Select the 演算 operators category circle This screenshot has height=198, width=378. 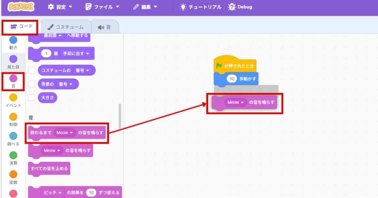(x=13, y=155)
